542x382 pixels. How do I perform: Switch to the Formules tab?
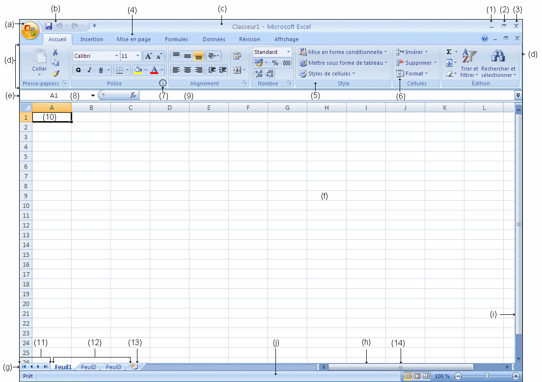(176, 39)
